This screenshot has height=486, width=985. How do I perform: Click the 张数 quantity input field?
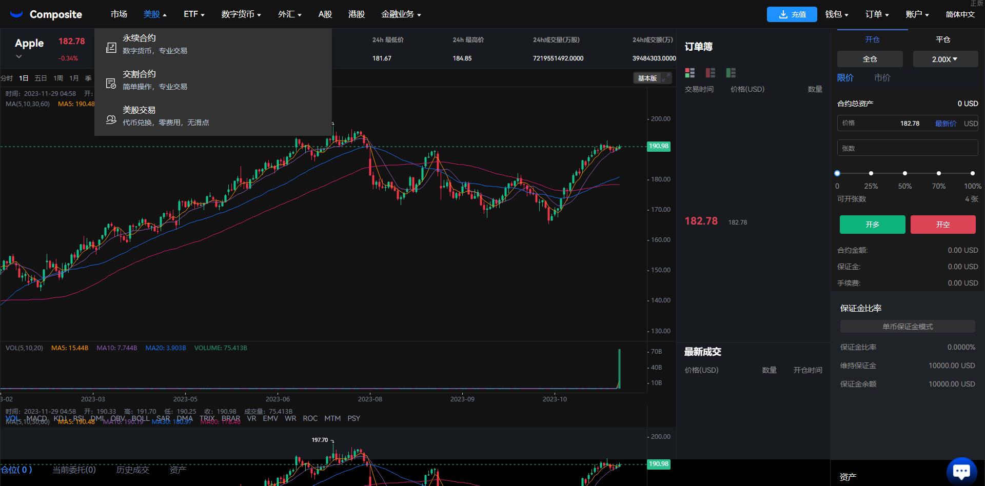908,148
